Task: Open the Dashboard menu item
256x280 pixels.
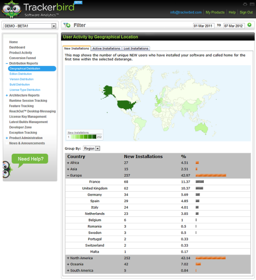Action: coord(17,47)
